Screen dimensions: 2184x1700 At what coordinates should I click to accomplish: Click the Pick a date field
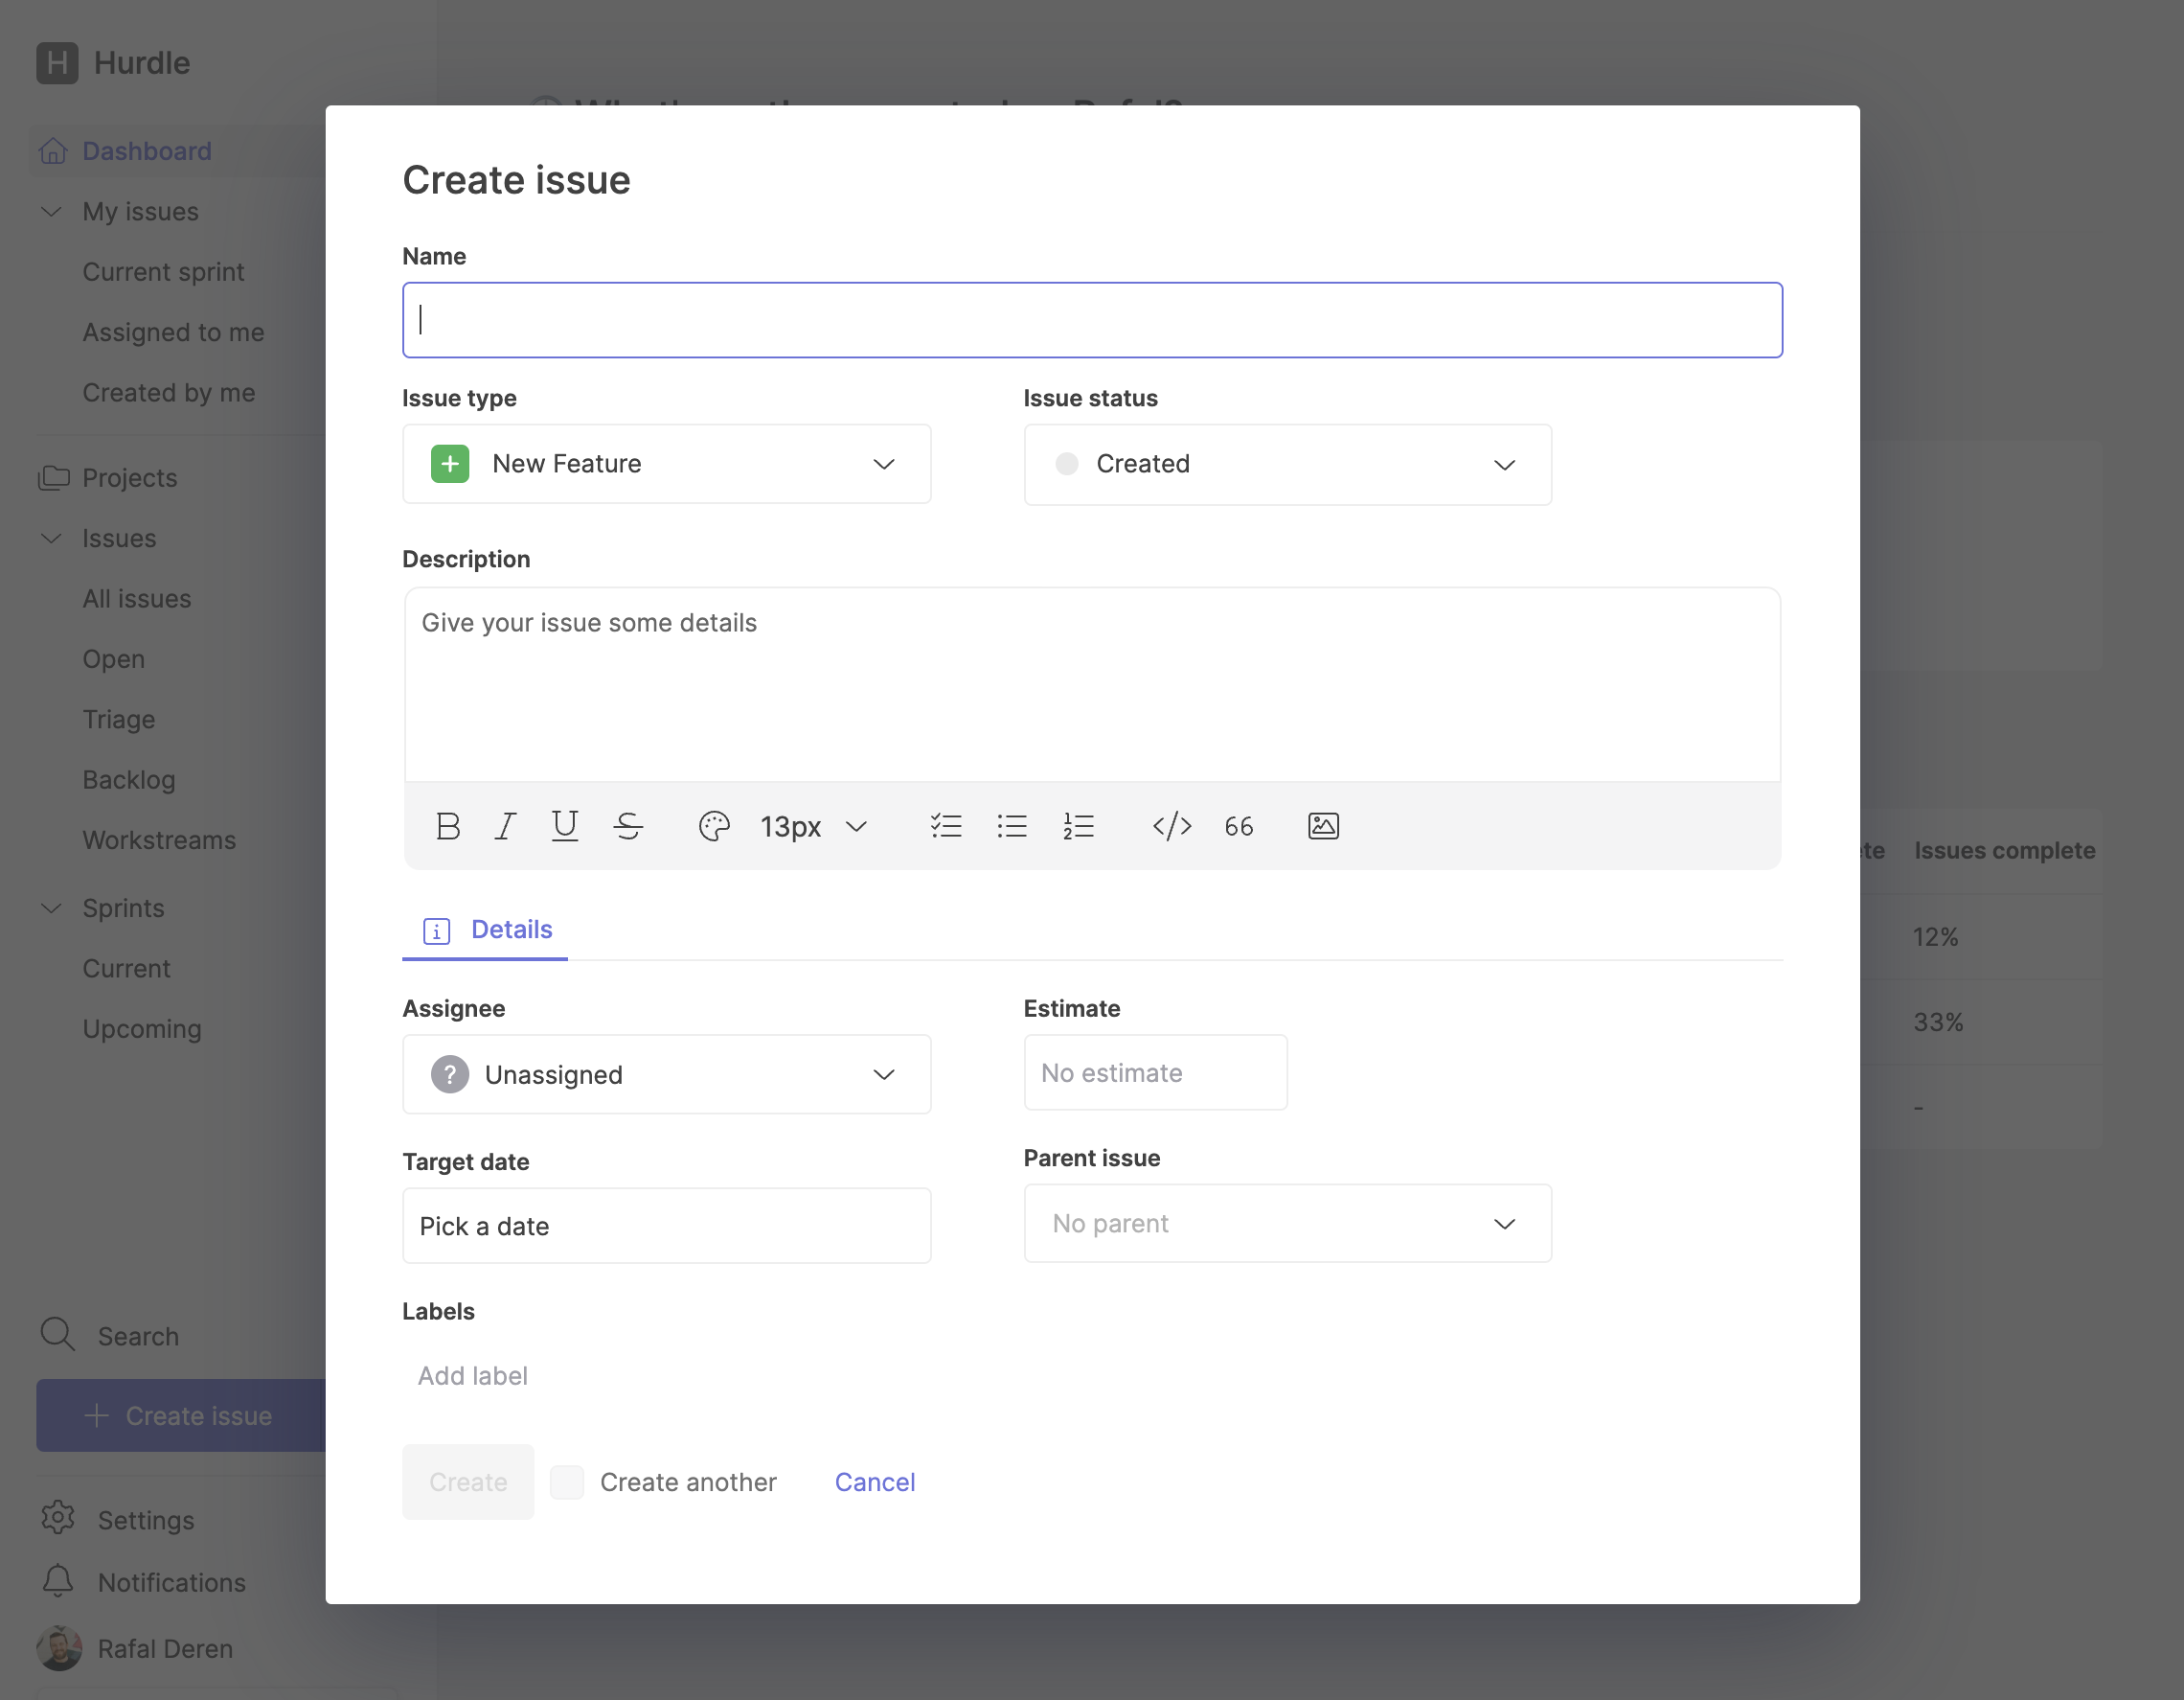pos(666,1226)
